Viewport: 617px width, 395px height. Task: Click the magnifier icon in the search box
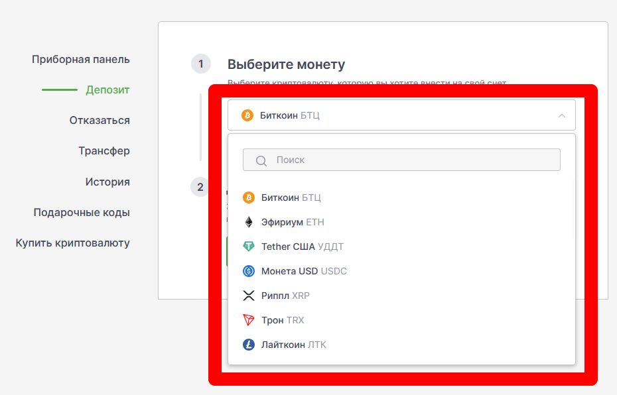tap(261, 160)
